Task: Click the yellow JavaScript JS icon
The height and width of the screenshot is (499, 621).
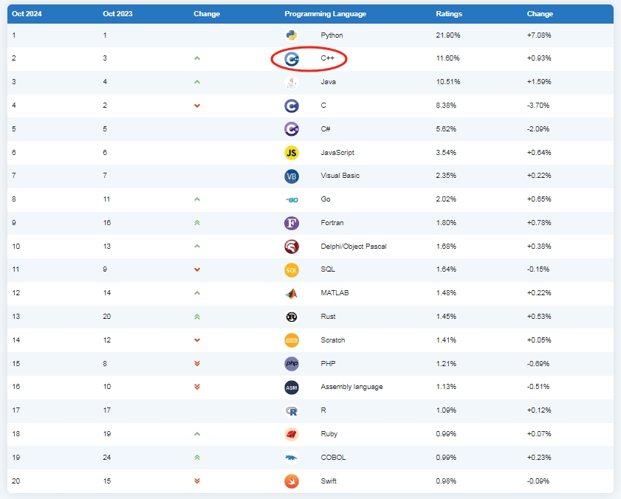Action: (x=292, y=152)
